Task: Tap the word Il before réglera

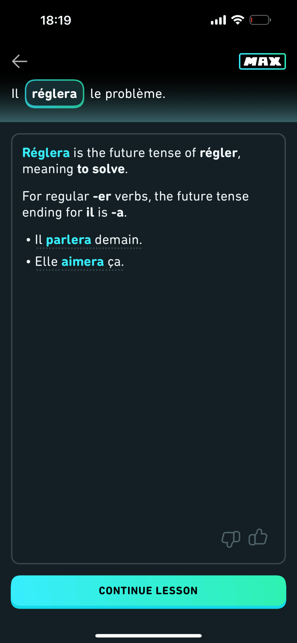Action: [x=15, y=94]
